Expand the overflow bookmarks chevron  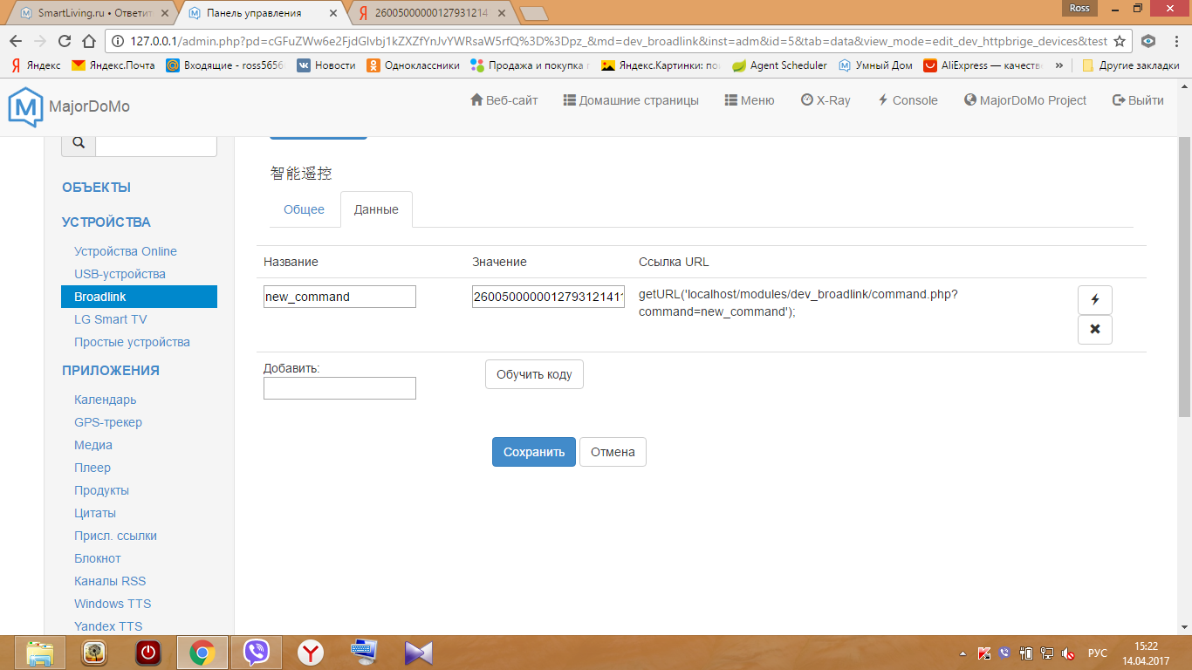pyautogui.click(x=1059, y=65)
